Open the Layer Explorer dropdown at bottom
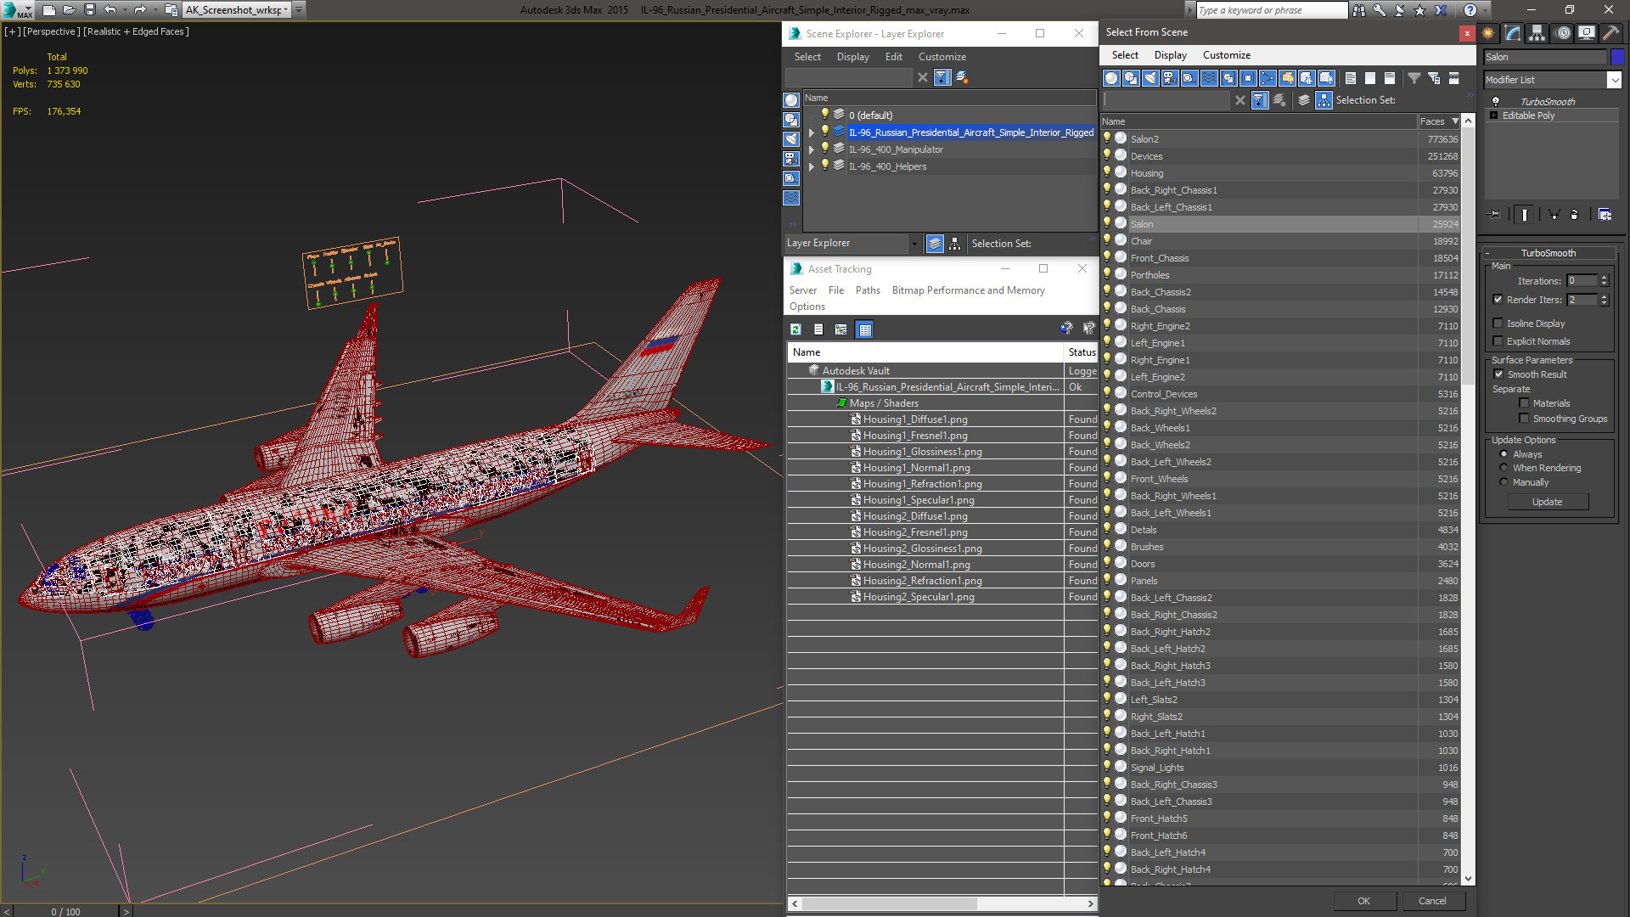Image resolution: width=1630 pixels, height=917 pixels. (914, 244)
